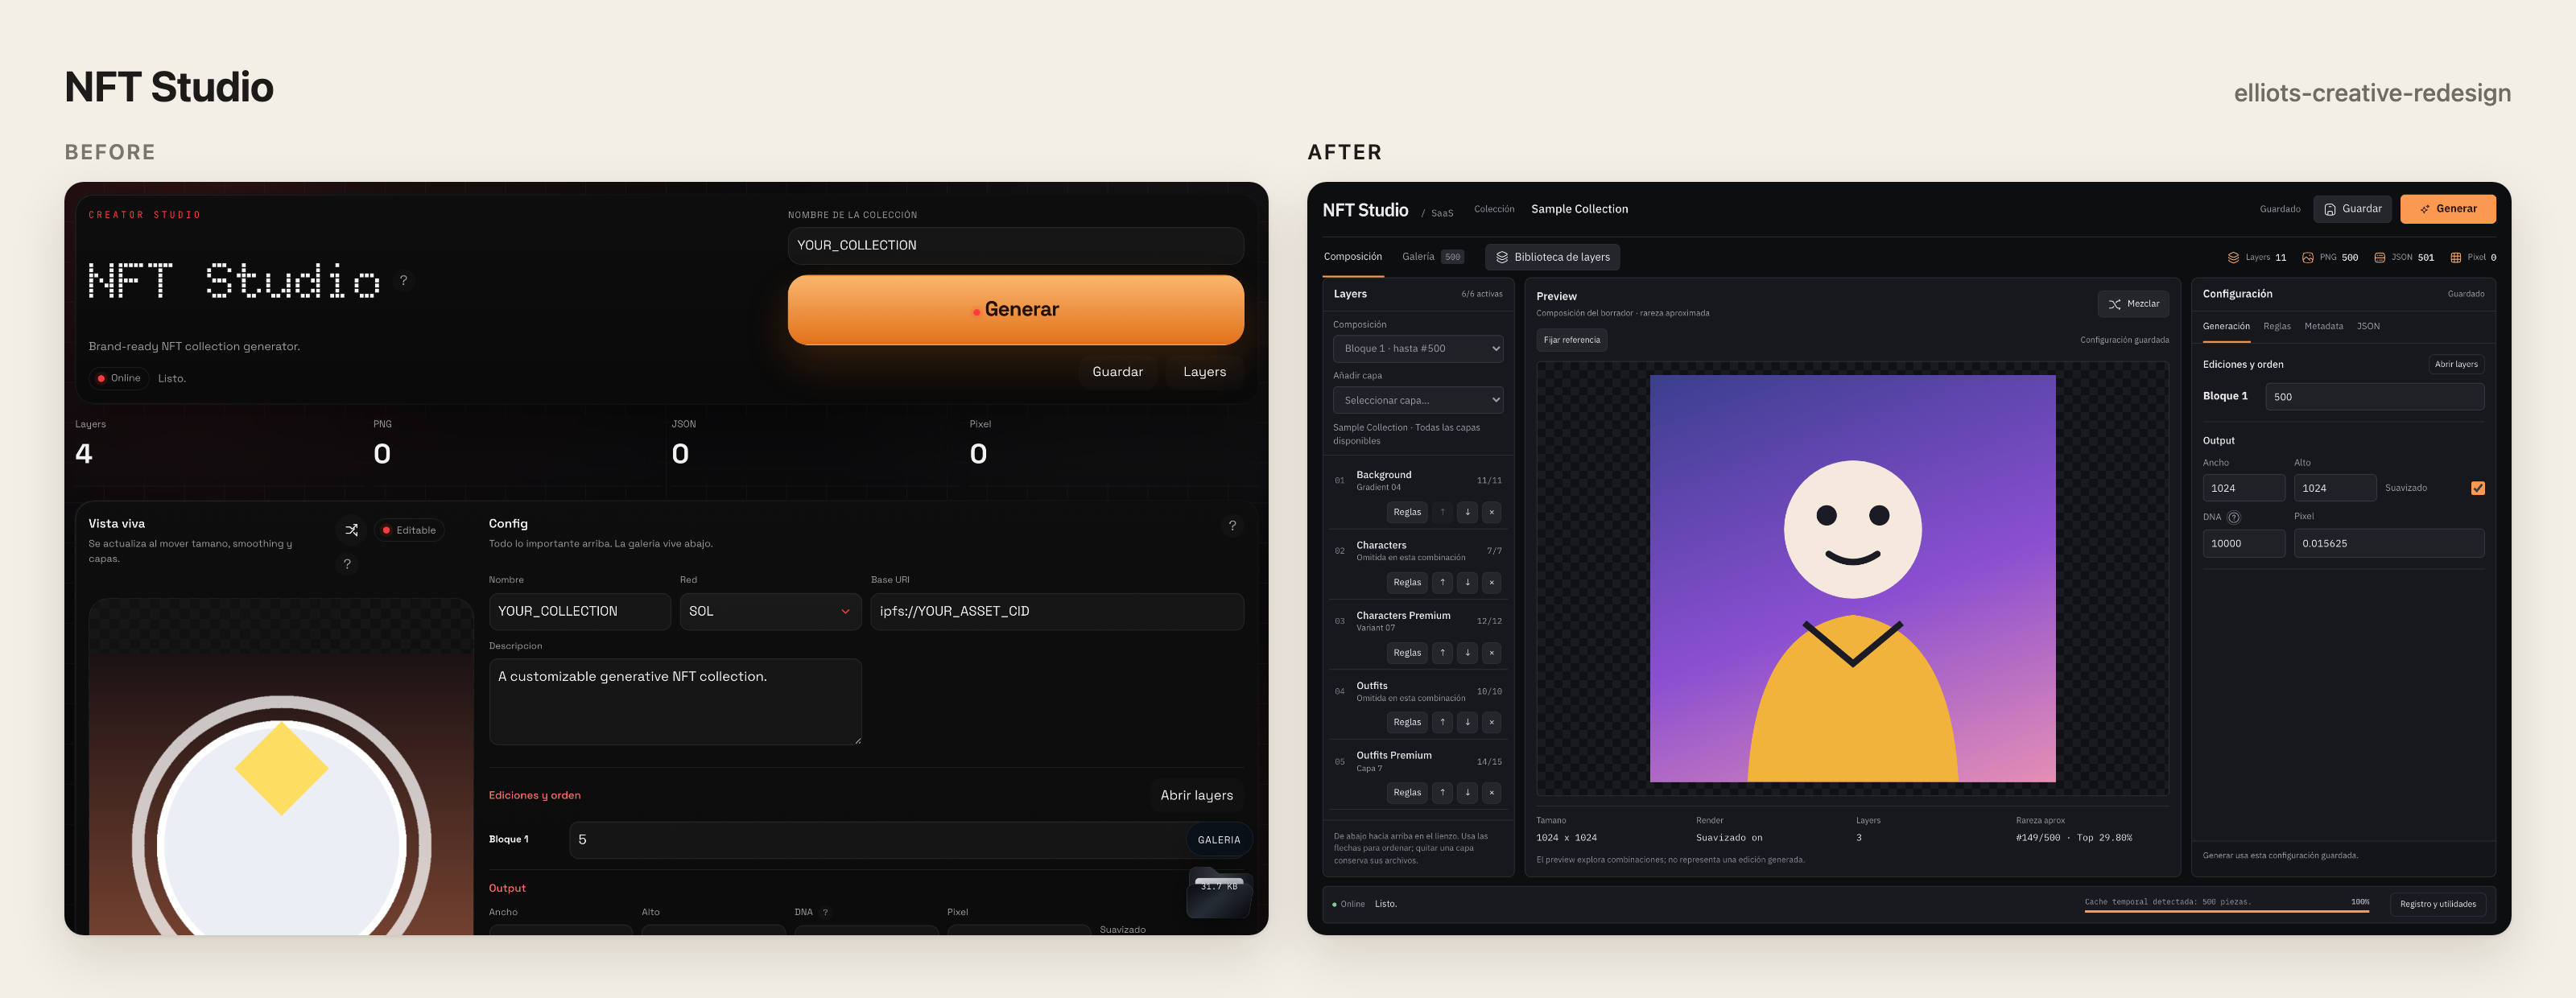Remove the Background layer with its × icon

(1491, 512)
